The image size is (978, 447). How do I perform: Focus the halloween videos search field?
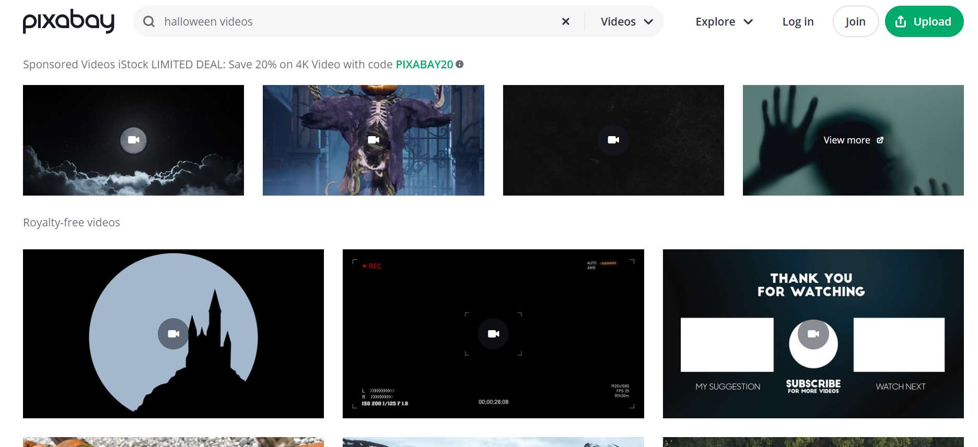(x=355, y=21)
